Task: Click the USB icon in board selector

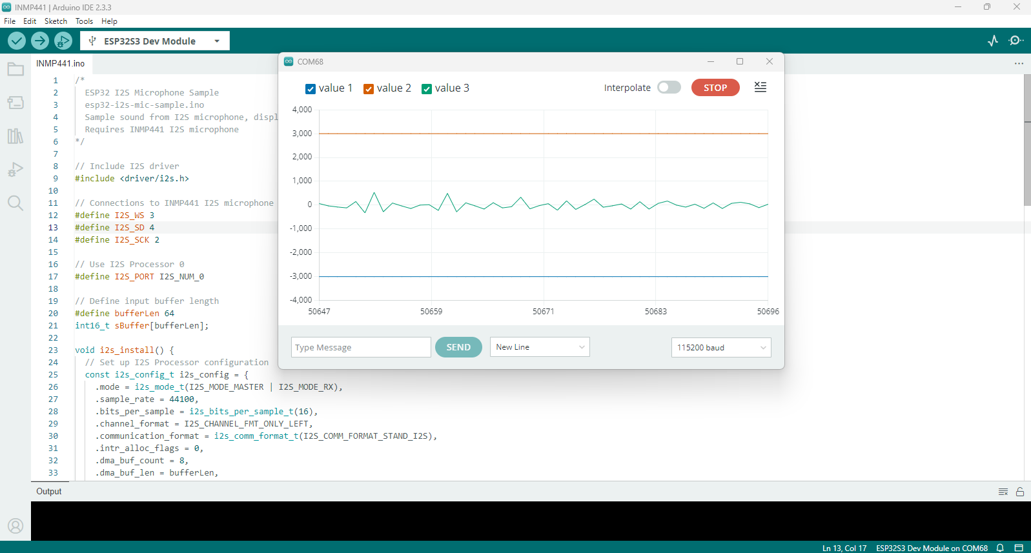Action: (92, 41)
